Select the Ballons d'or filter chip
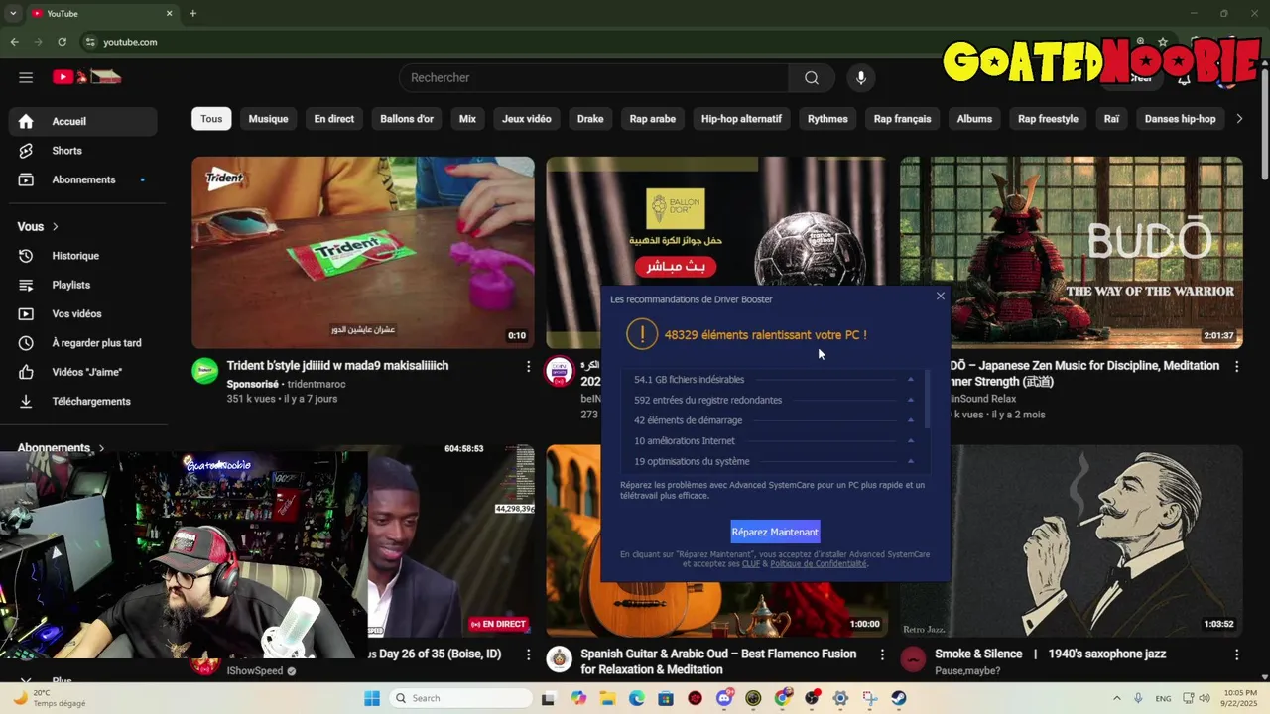The image size is (1270, 714). 407,119
